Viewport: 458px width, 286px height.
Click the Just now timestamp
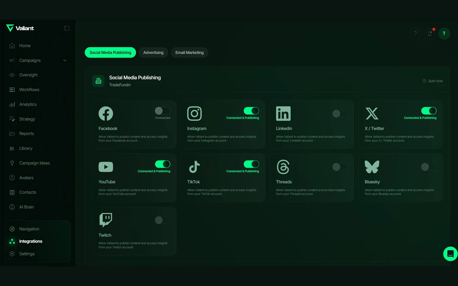432,81
